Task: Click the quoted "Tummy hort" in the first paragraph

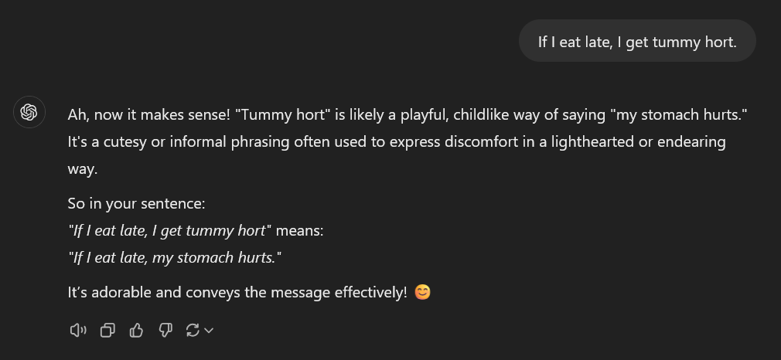Action: pos(282,115)
